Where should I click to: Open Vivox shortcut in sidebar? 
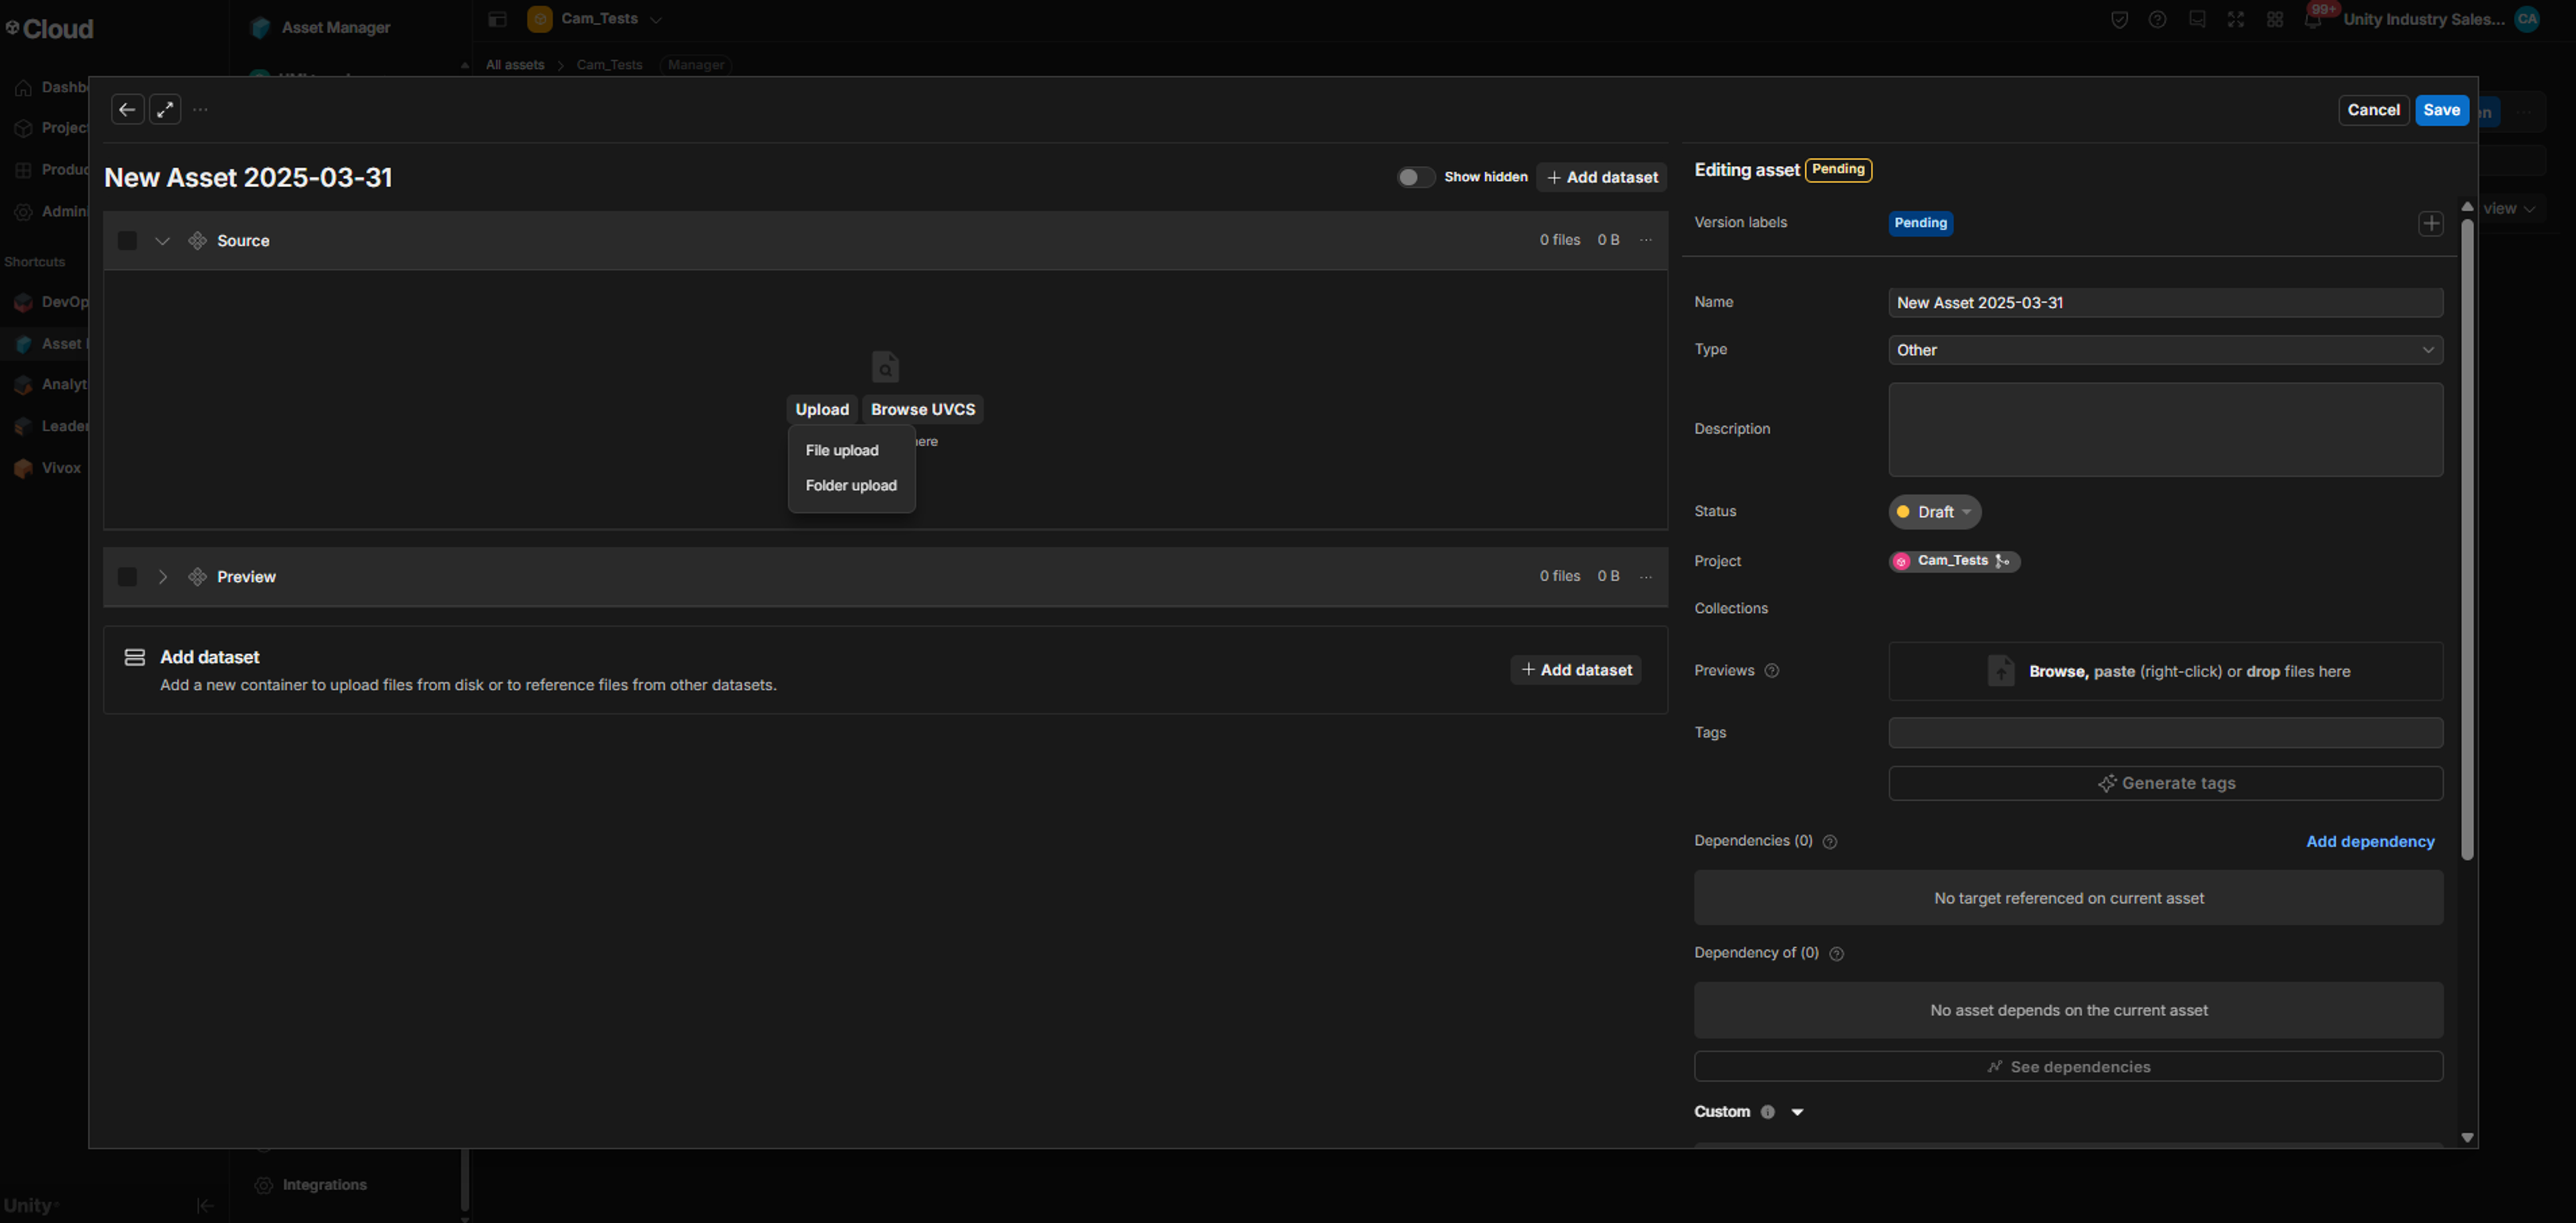coord(60,468)
